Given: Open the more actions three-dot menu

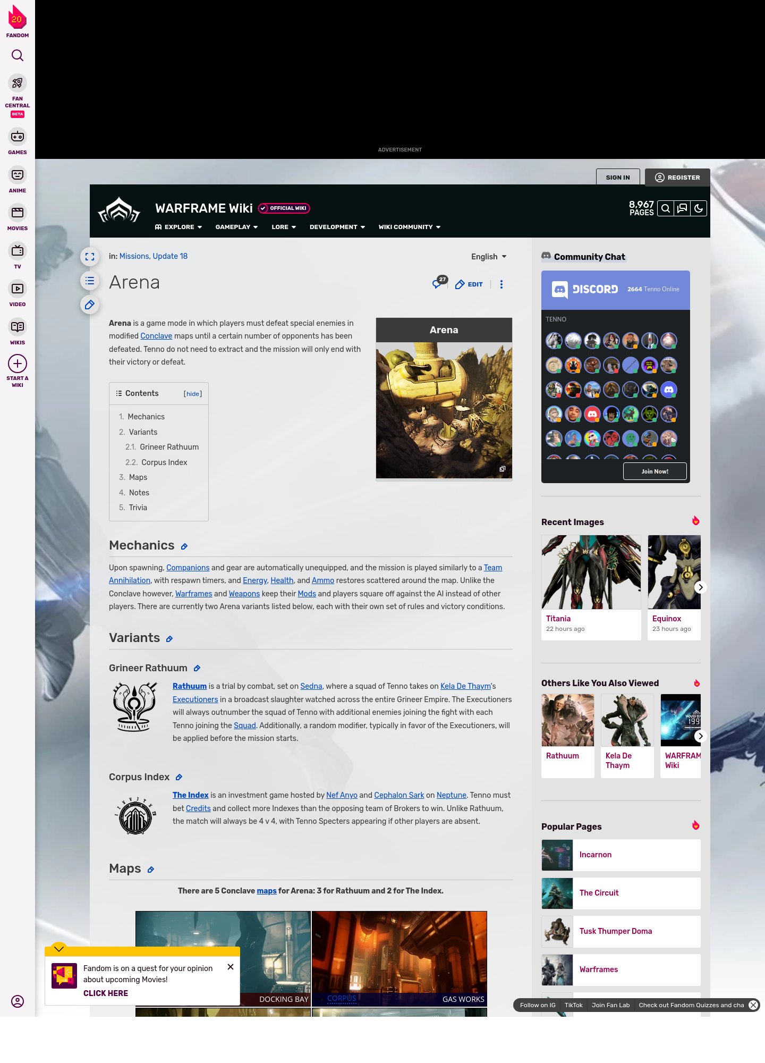Looking at the screenshot, I should 501,284.
